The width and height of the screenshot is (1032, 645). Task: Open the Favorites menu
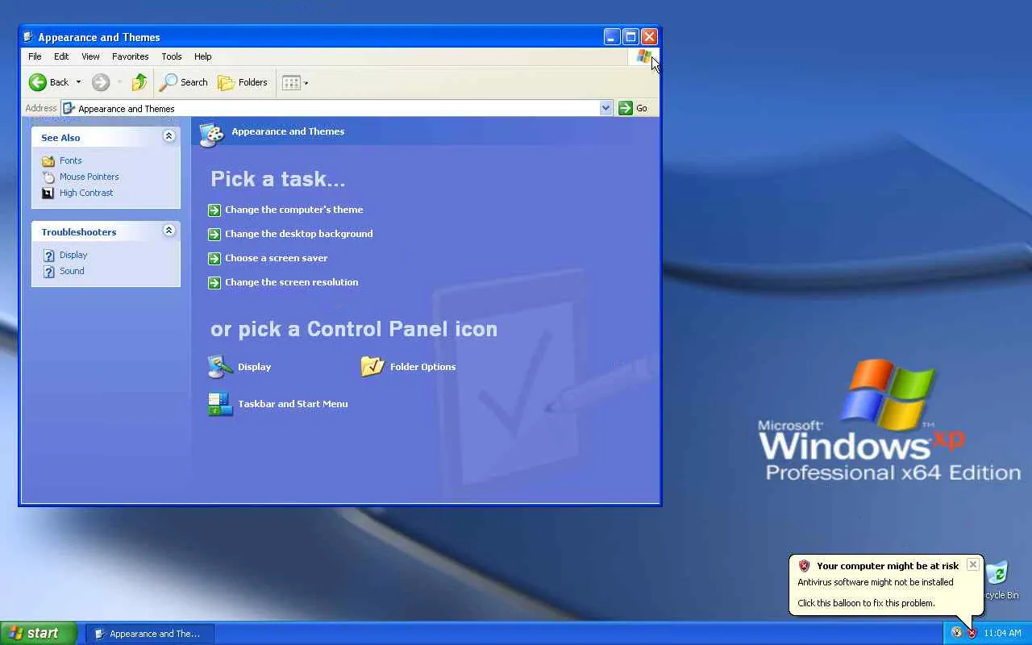(131, 56)
